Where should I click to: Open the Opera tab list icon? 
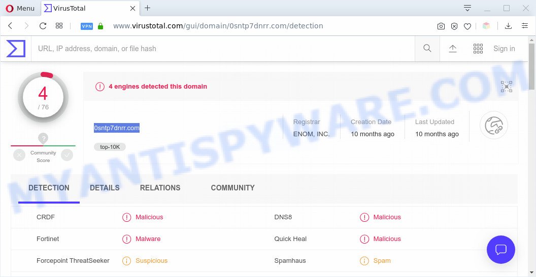pyautogui.click(x=467, y=8)
